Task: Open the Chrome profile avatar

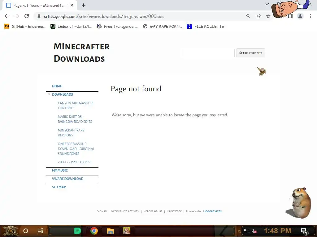Action: tap(300, 16)
